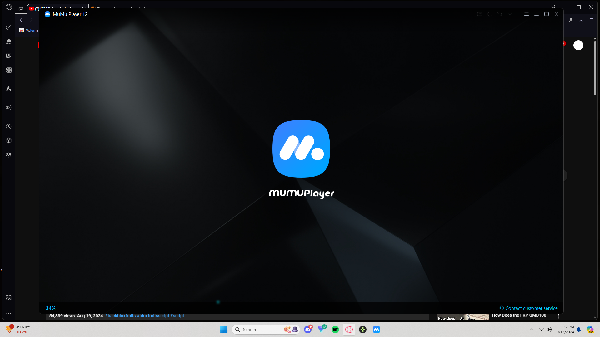Open the three-dot sidebar setup in Opera
This screenshot has width=600, height=337.
tap(9, 313)
